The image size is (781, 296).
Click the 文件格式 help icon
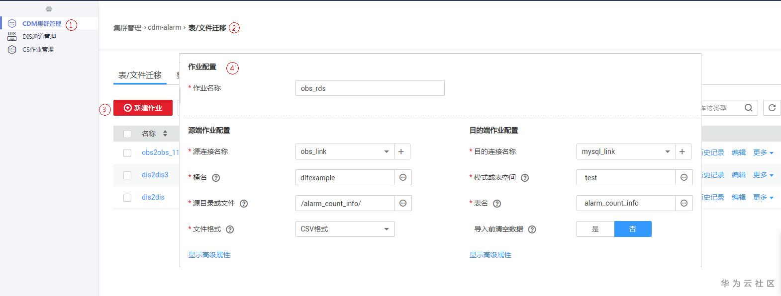230,229
